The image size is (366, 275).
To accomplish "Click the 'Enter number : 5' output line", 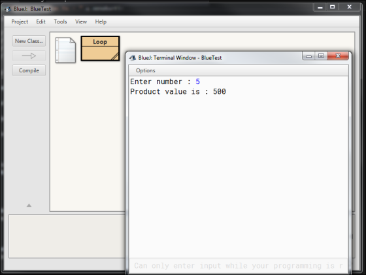I will [x=165, y=81].
